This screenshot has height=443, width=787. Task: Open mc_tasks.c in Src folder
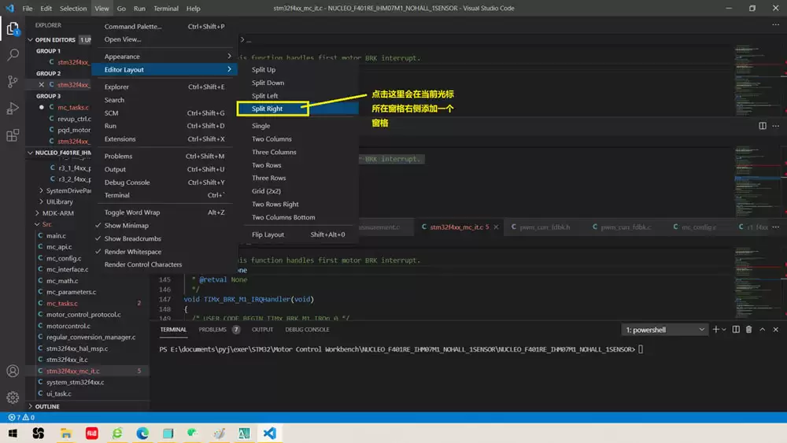[61, 304]
